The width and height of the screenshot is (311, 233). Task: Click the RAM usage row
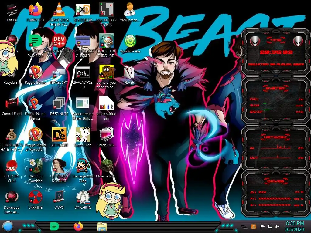click(x=277, y=106)
